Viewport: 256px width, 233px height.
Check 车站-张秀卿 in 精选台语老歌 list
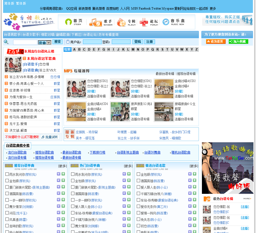139,200
